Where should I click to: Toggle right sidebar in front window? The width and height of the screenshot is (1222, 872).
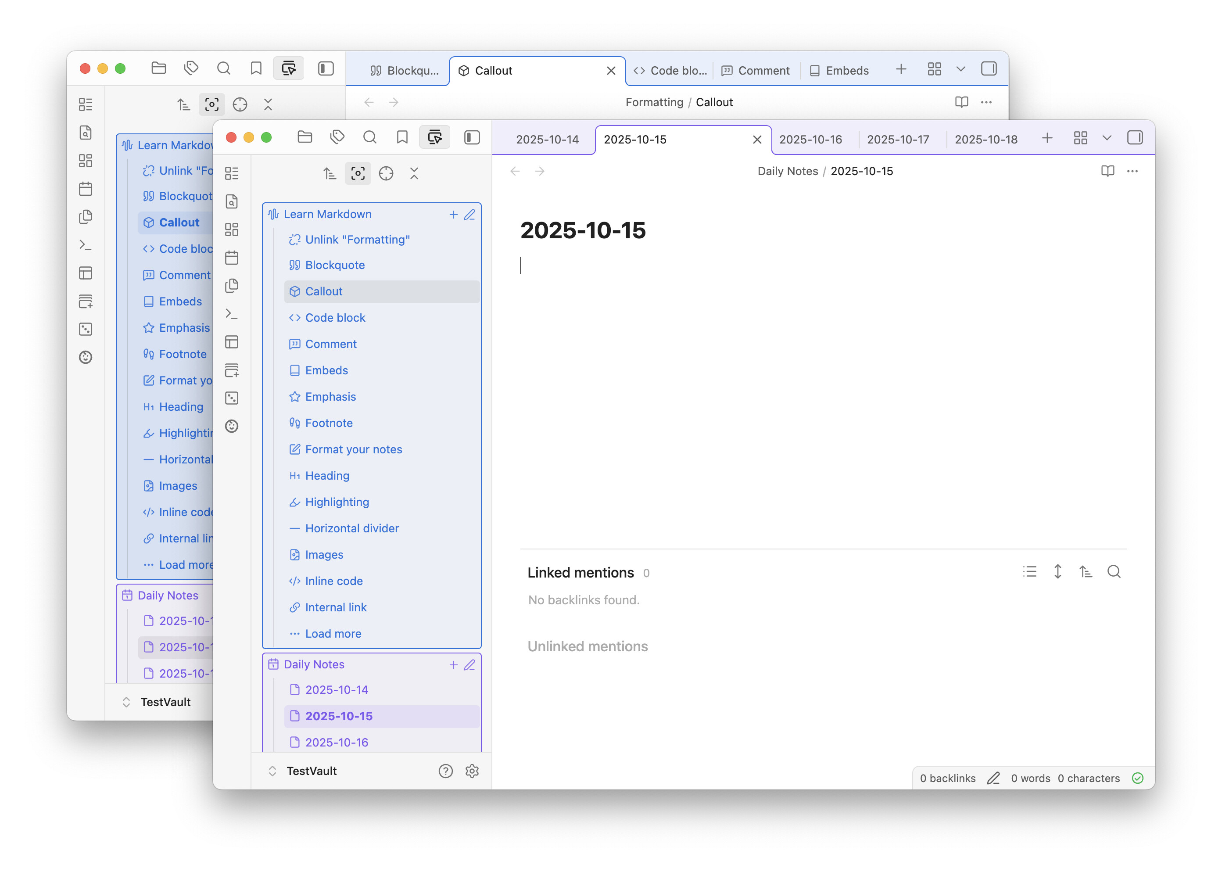tap(1135, 138)
